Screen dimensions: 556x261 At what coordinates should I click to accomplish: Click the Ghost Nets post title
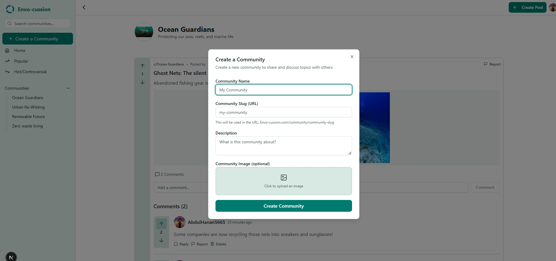click(180, 73)
